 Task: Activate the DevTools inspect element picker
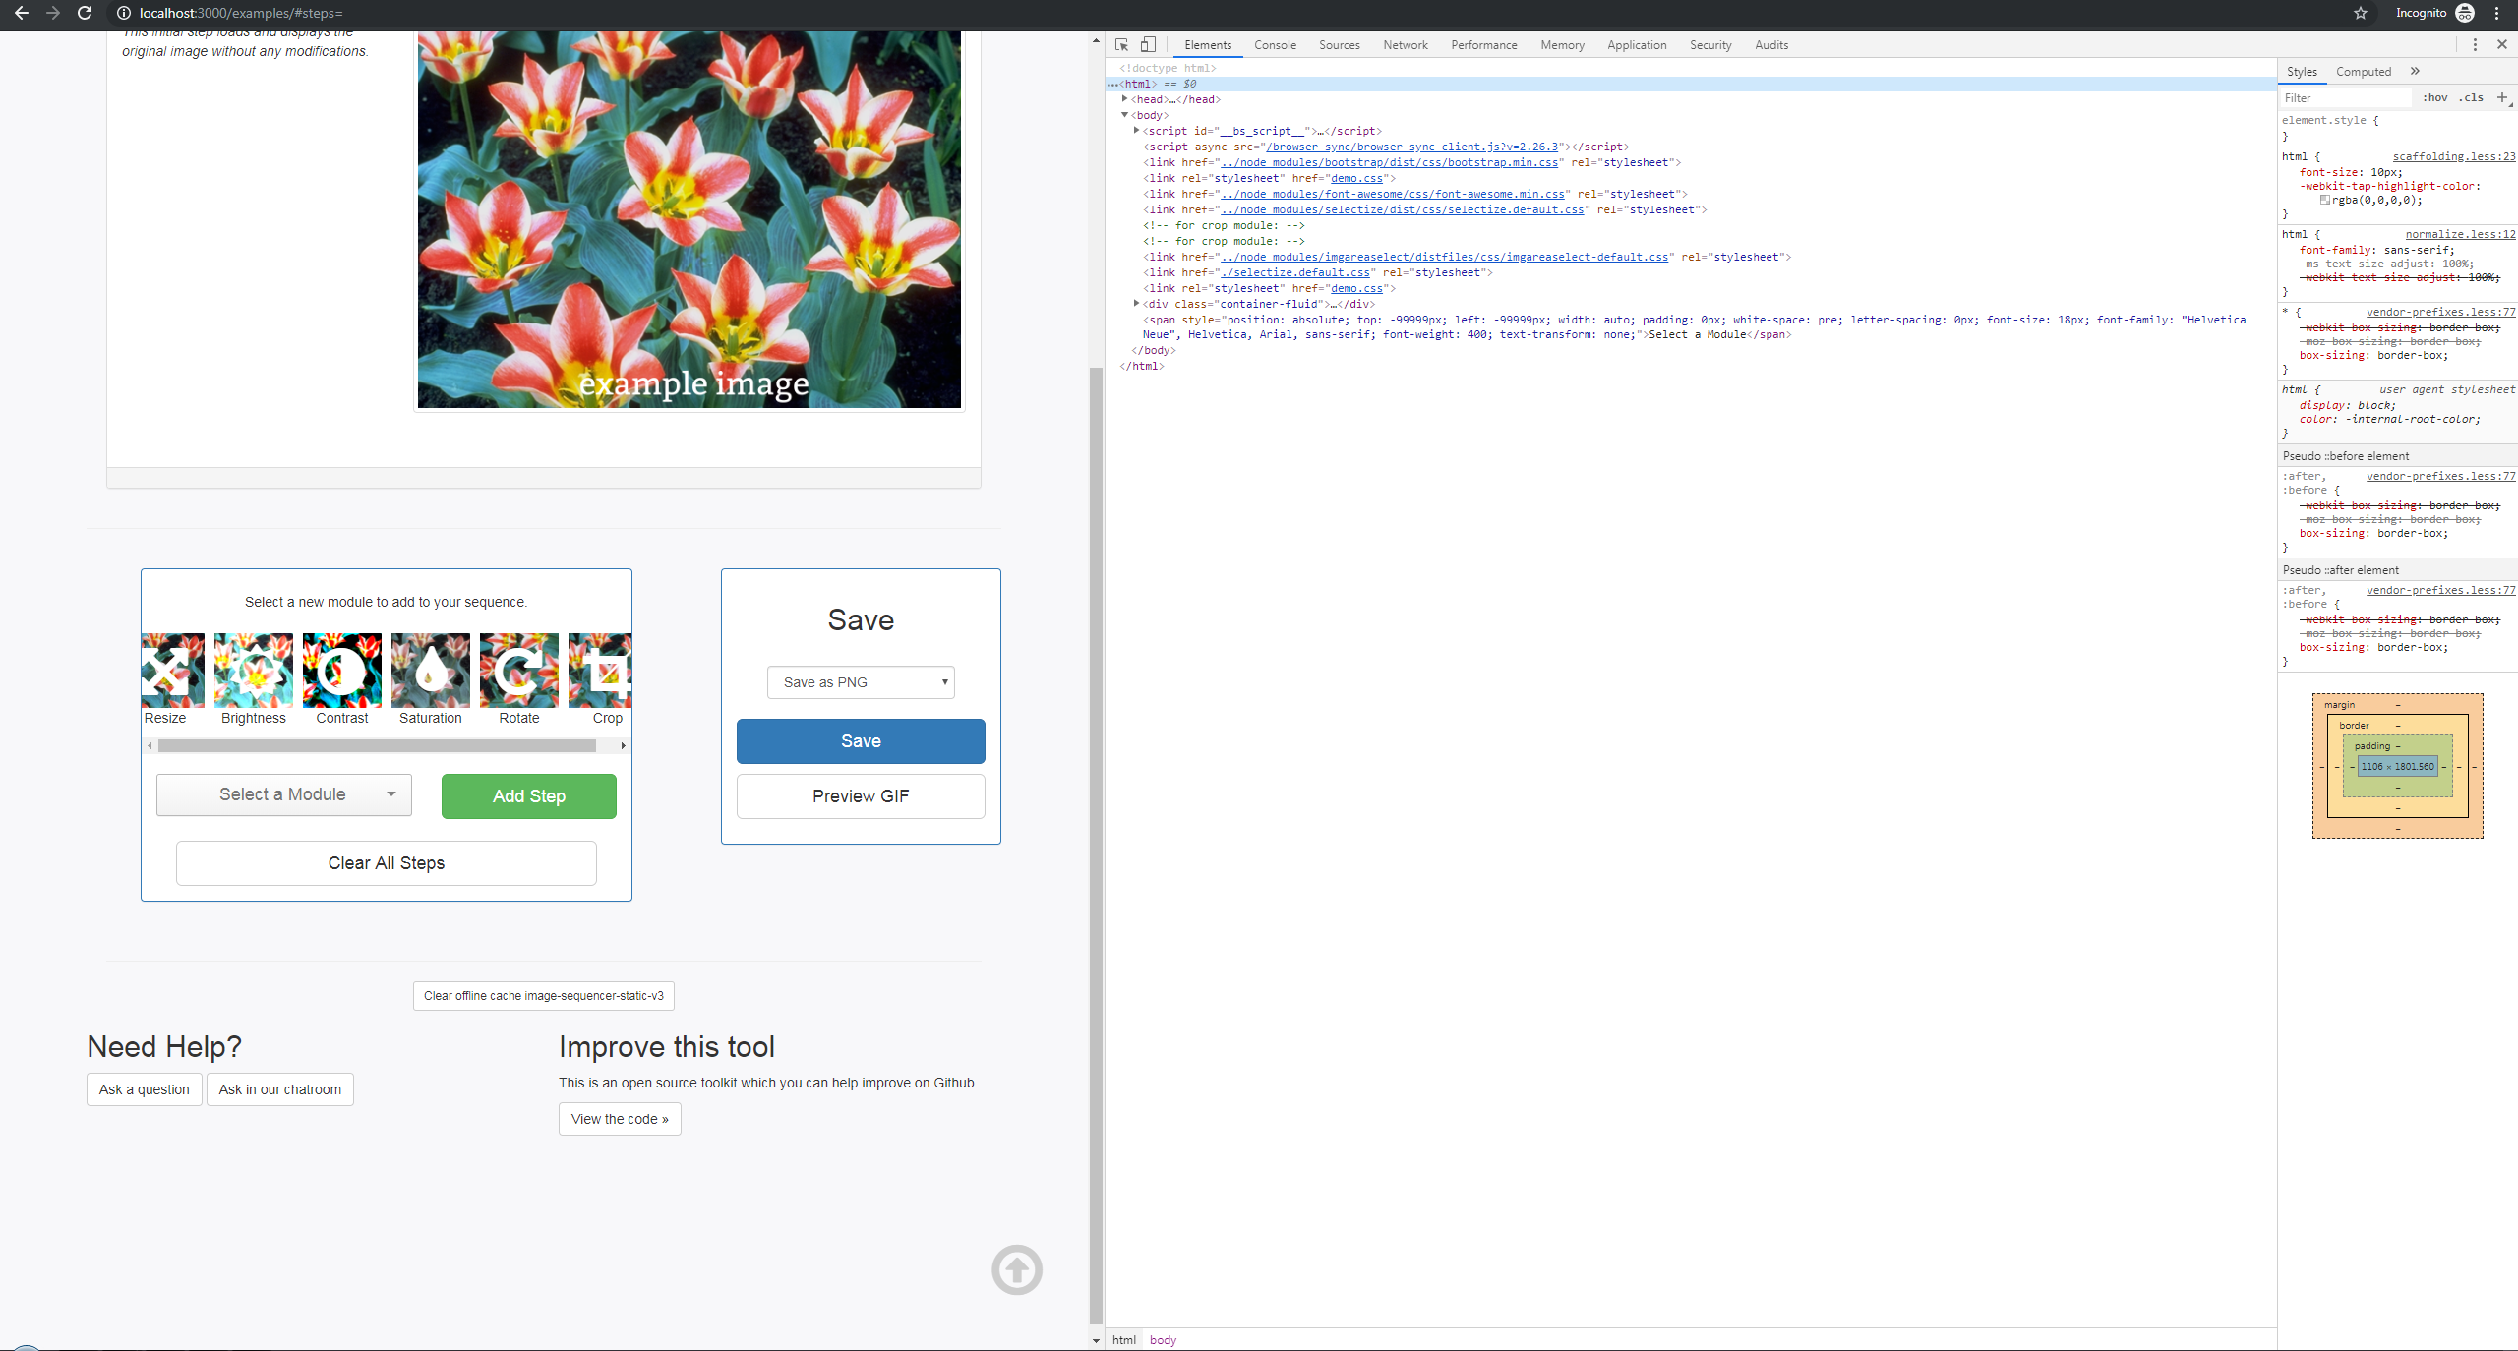pos(1121,44)
